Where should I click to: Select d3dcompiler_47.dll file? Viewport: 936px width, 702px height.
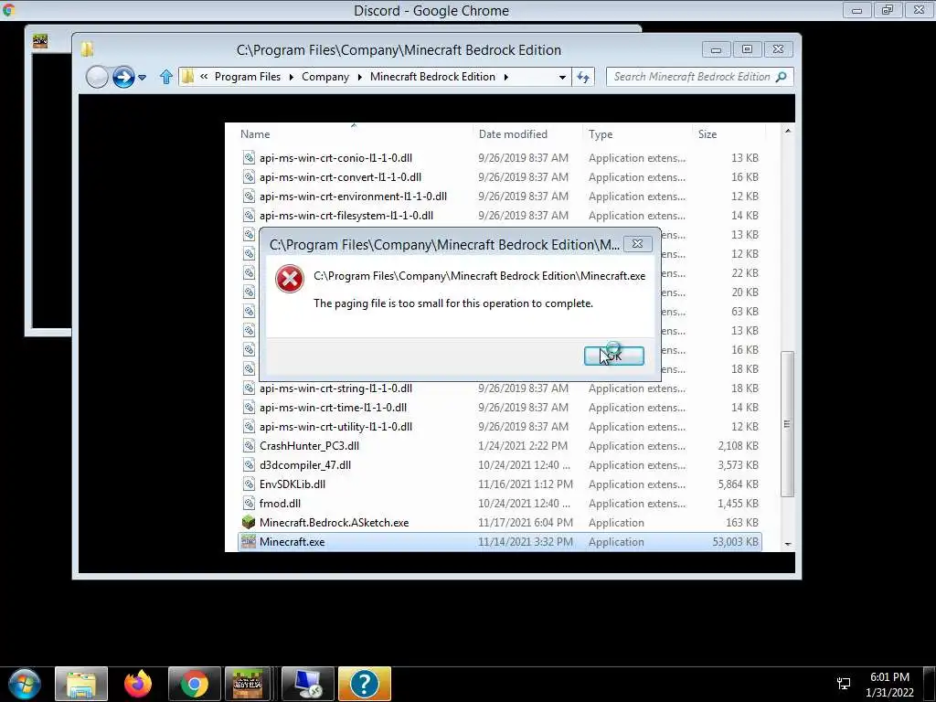point(305,465)
